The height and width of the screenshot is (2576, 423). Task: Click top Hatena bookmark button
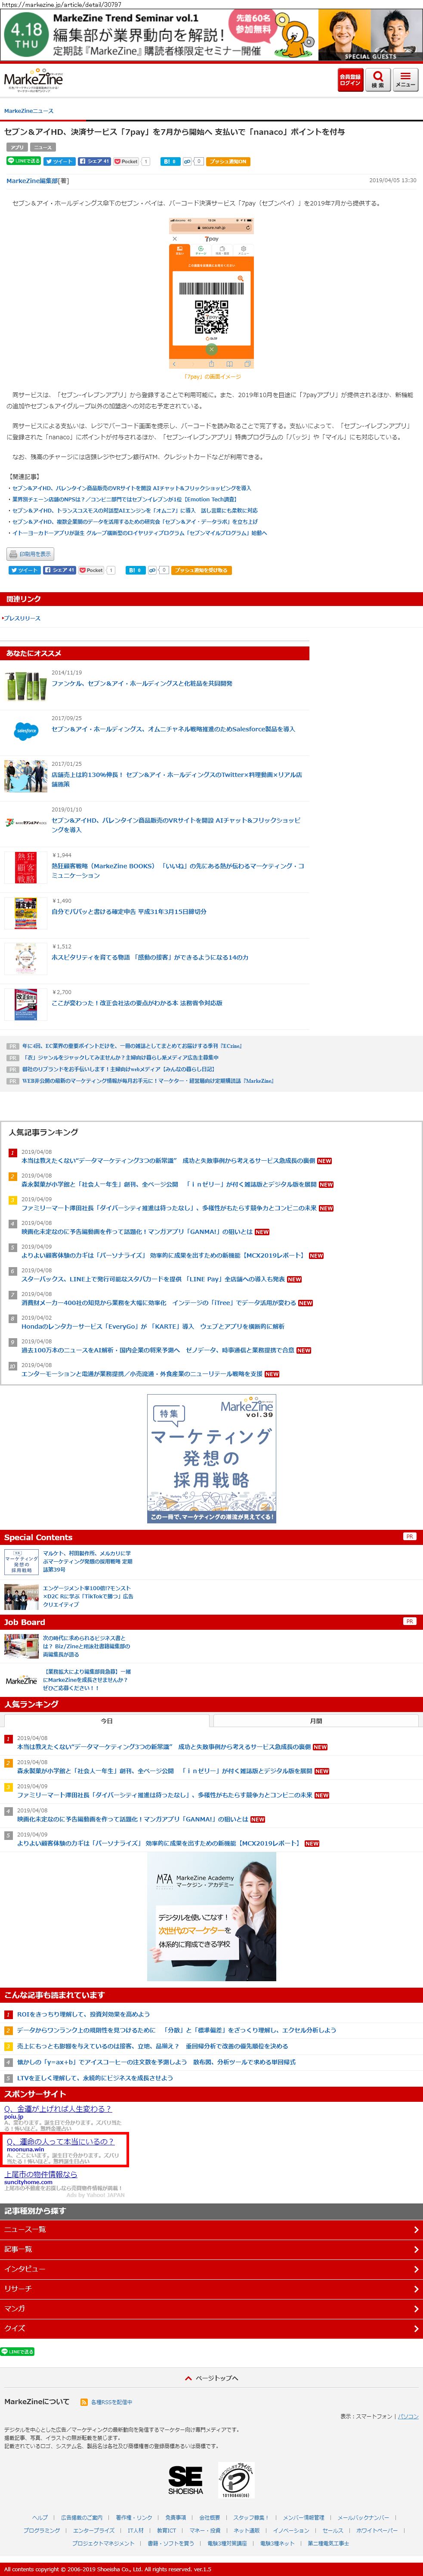click(x=170, y=161)
